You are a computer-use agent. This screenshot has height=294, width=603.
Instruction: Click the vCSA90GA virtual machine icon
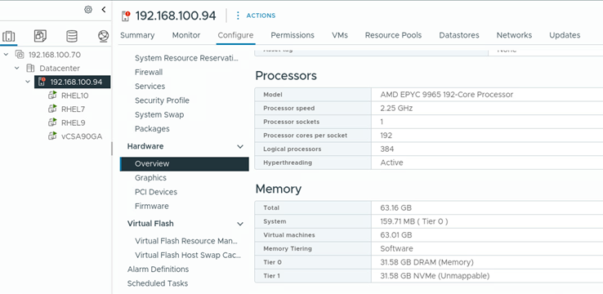click(52, 136)
